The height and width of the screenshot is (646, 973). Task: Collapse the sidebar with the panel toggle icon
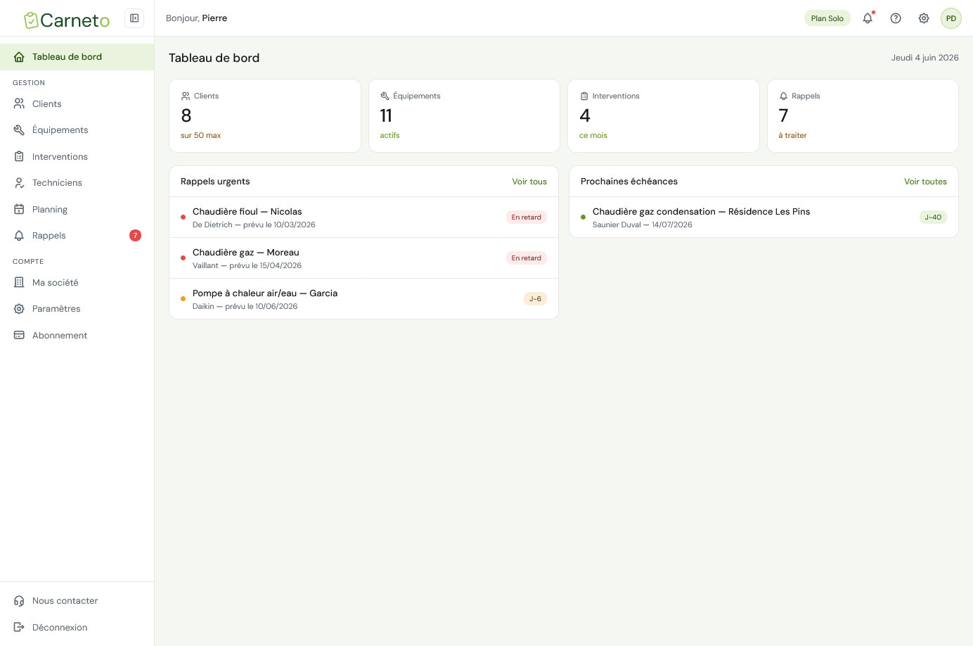coord(134,18)
